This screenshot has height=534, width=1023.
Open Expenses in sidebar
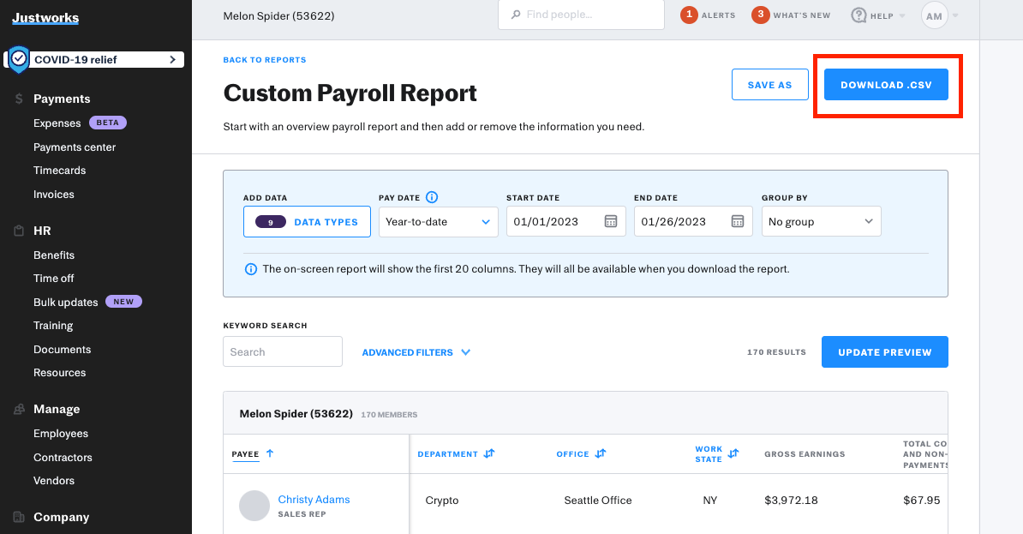pyautogui.click(x=57, y=123)
